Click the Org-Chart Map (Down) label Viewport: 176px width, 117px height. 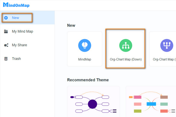pyautogui.click(x=126, y=59)
